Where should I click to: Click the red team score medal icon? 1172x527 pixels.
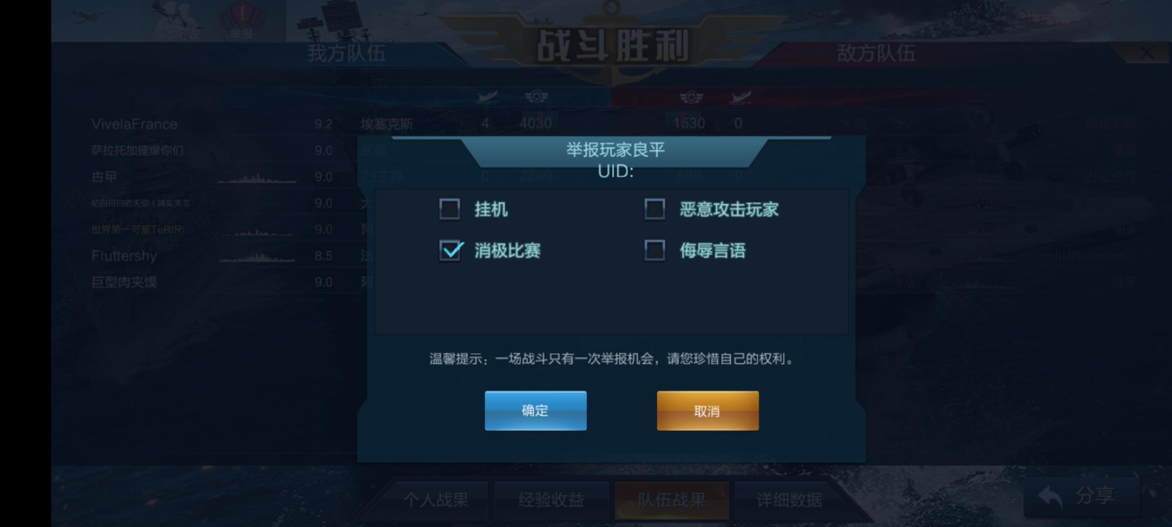point(691,98)
